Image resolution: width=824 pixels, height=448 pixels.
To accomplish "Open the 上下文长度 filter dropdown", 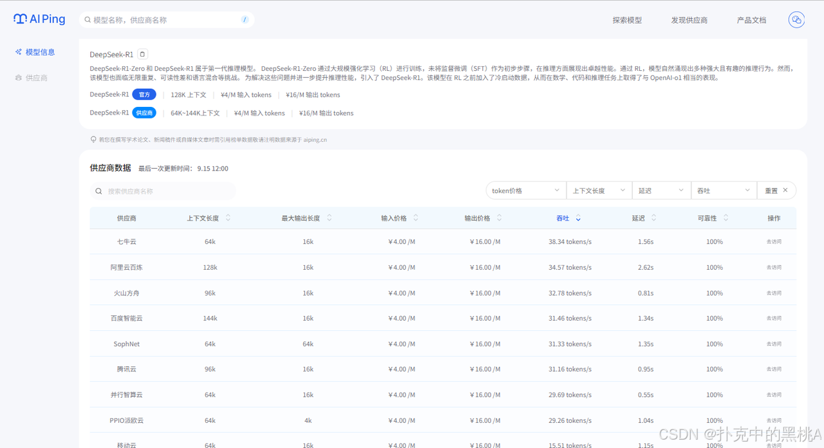I will [599, 191].
